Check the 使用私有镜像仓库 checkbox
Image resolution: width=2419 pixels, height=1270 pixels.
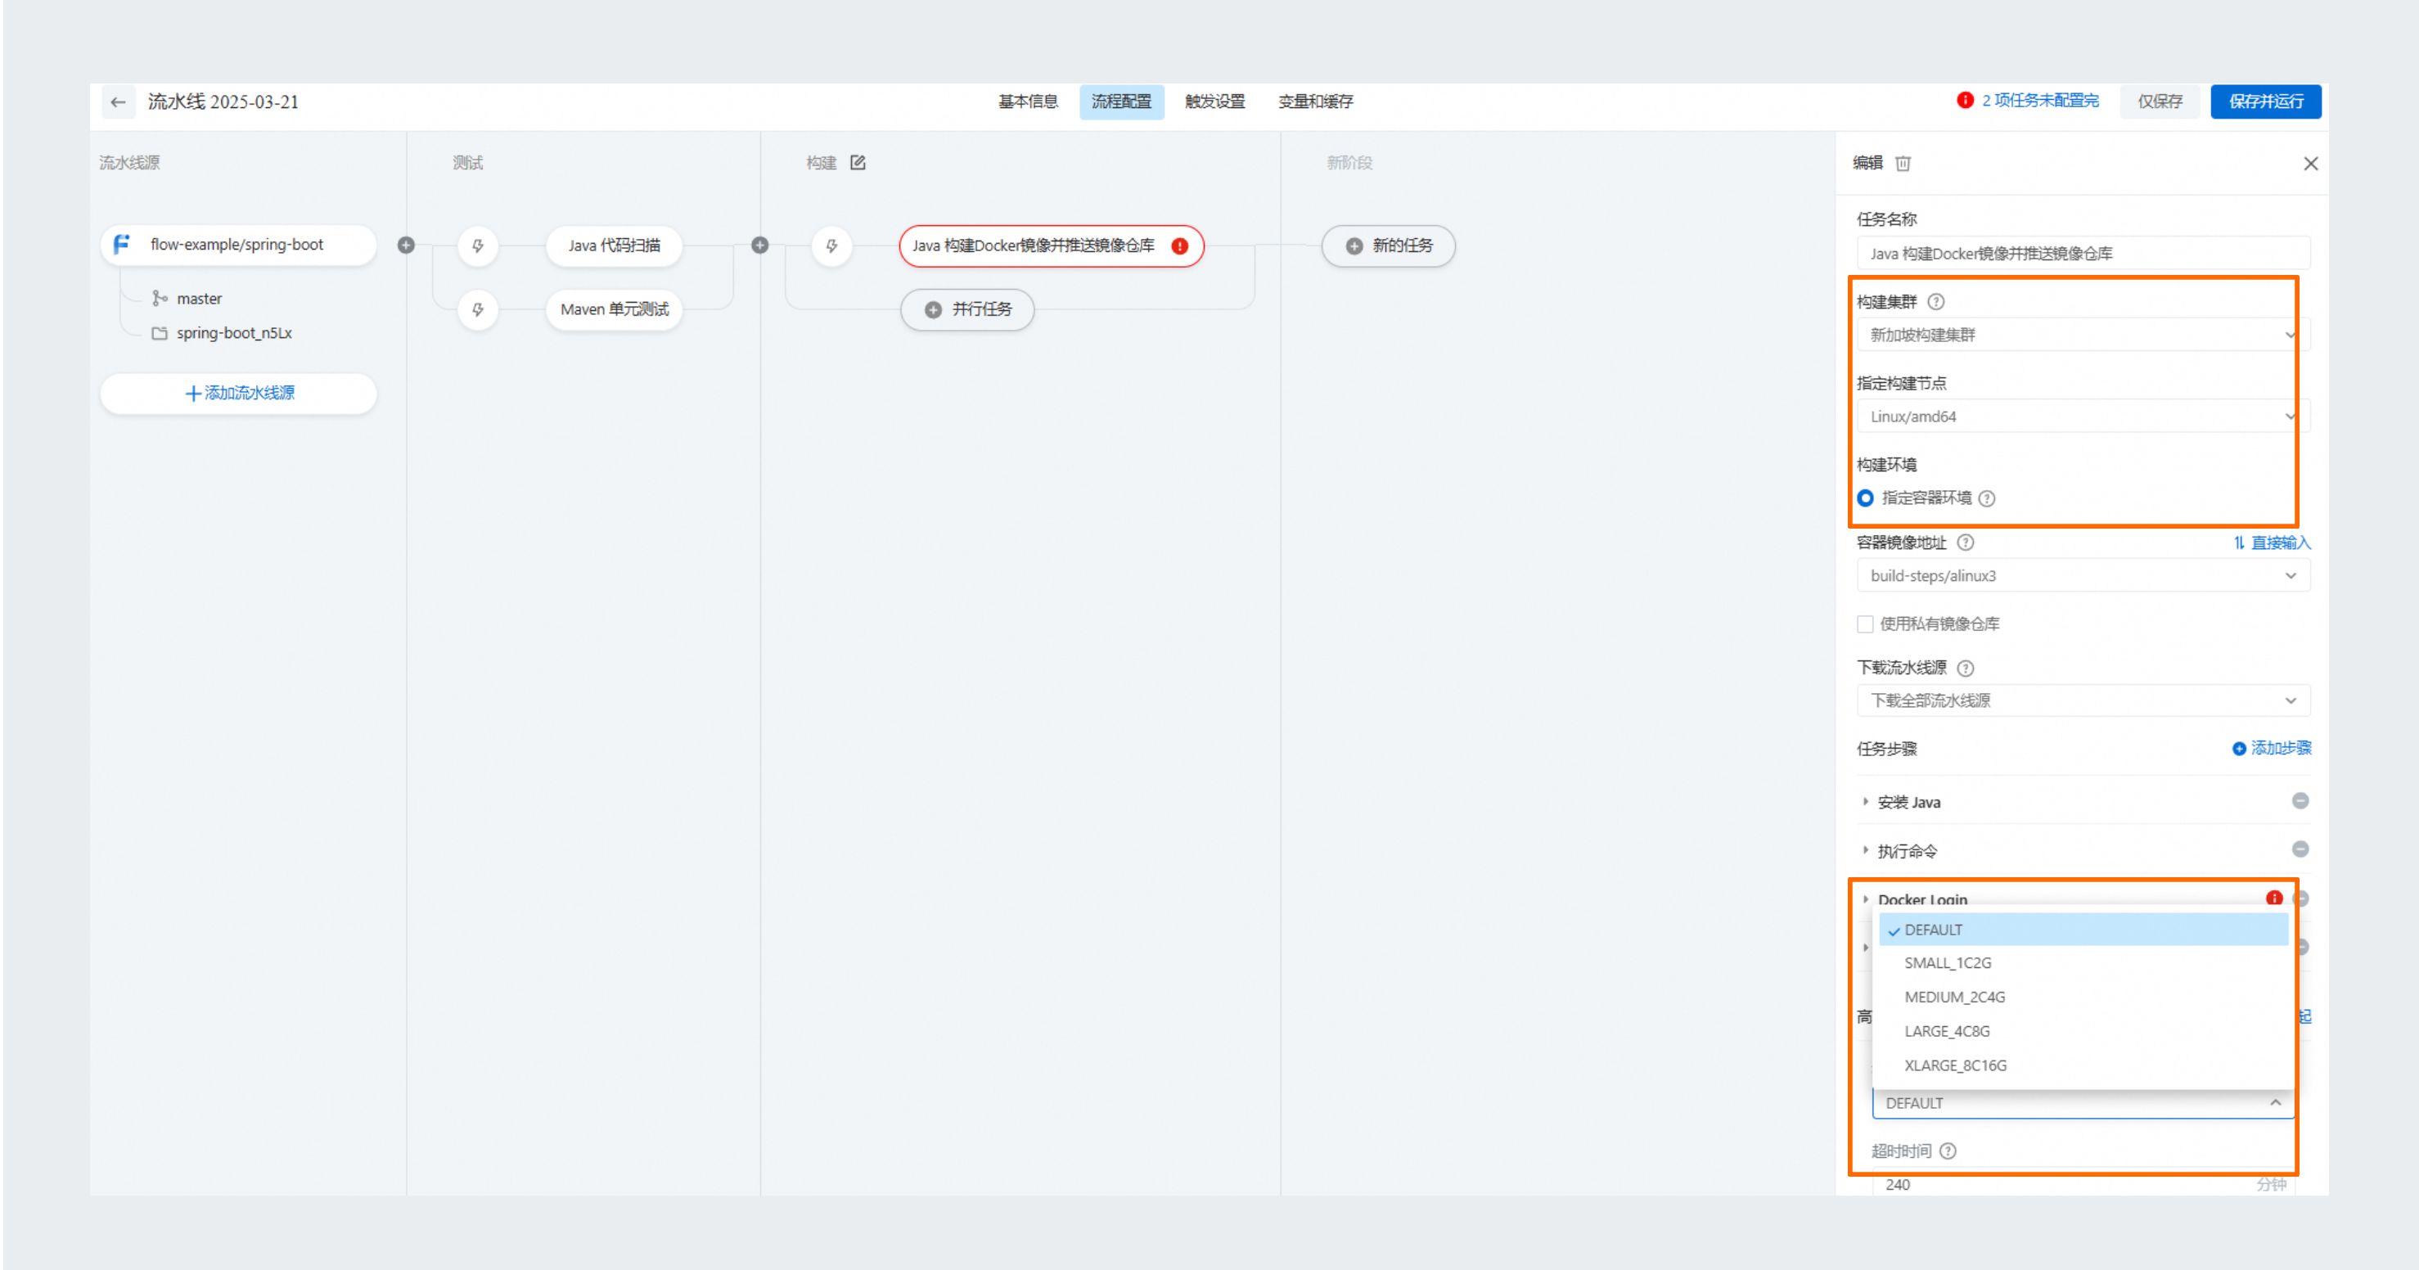point(1866,624)
